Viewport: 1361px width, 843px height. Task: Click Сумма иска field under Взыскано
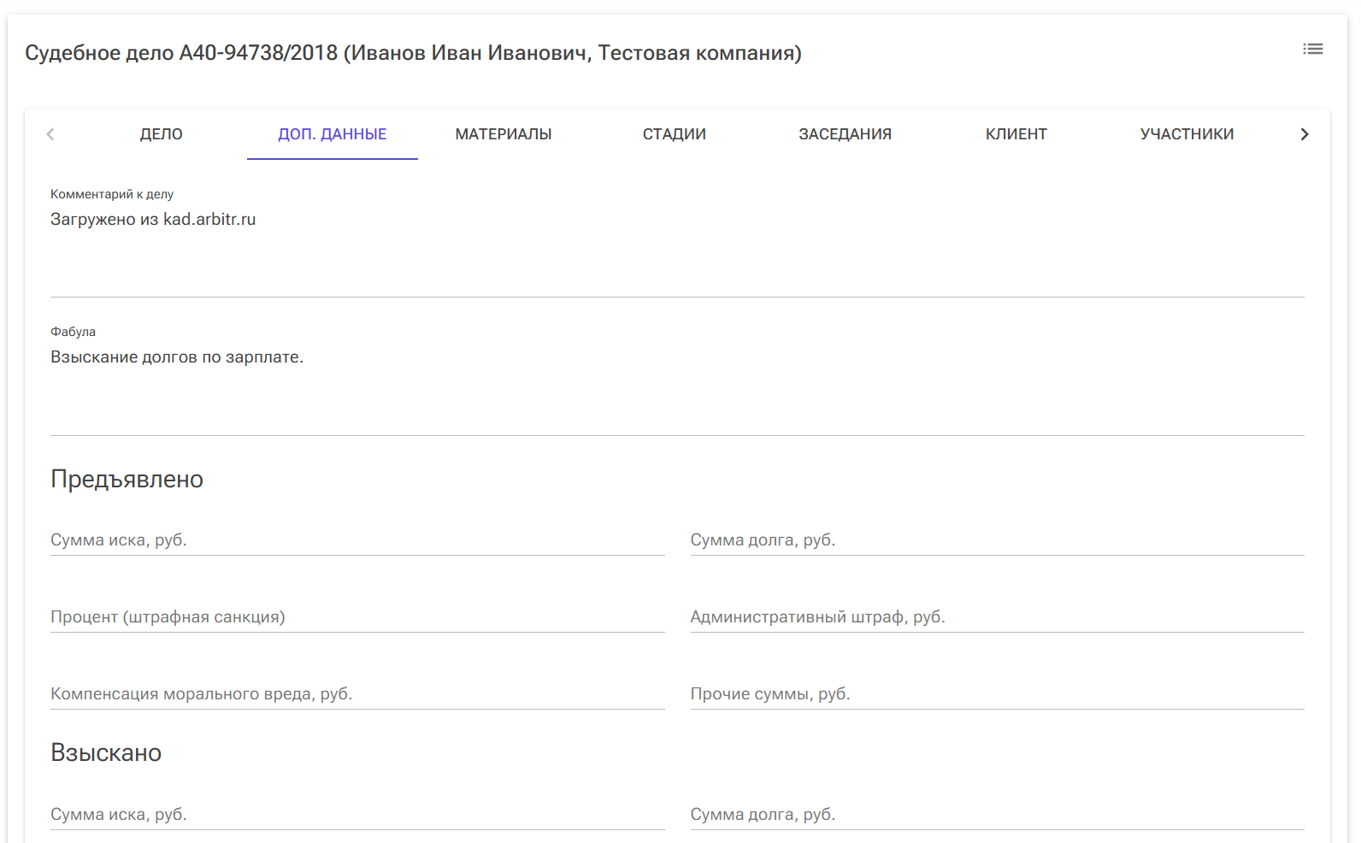[x=357, y=815]
